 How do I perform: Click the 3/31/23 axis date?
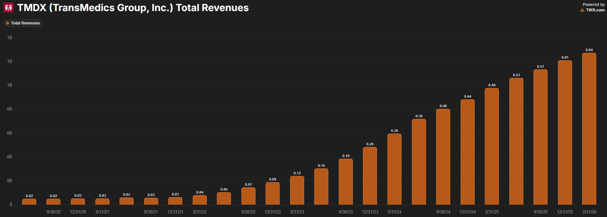(x=297, y=212)
